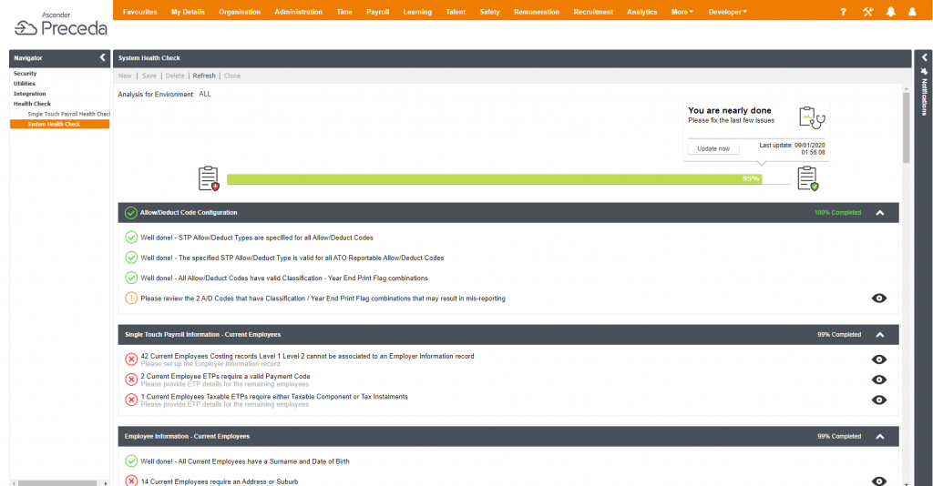Open the Developer dropdown menu

[727, 12]
